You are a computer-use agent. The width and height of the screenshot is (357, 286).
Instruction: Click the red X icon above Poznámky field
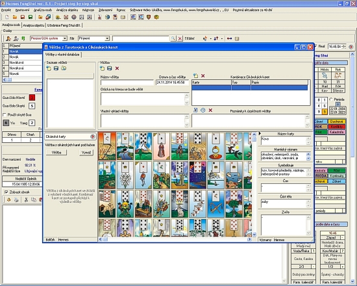coord(210,110)
